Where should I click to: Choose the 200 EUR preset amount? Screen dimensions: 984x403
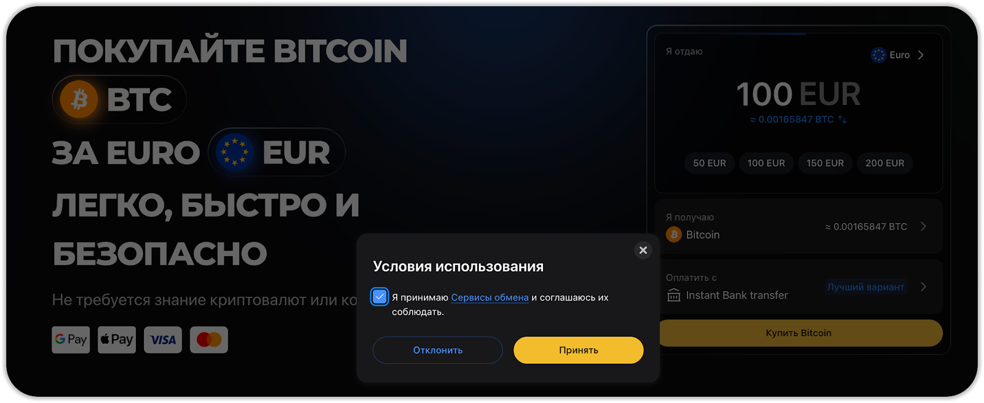884,163
